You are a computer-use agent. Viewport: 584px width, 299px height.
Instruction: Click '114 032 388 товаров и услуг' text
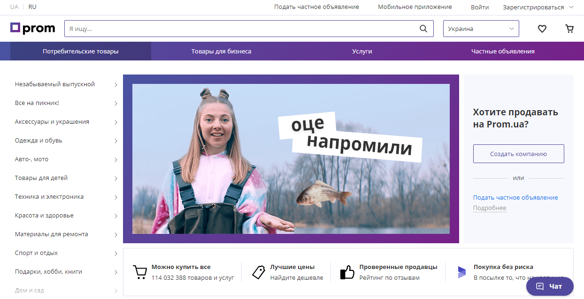tap(193, 278)
